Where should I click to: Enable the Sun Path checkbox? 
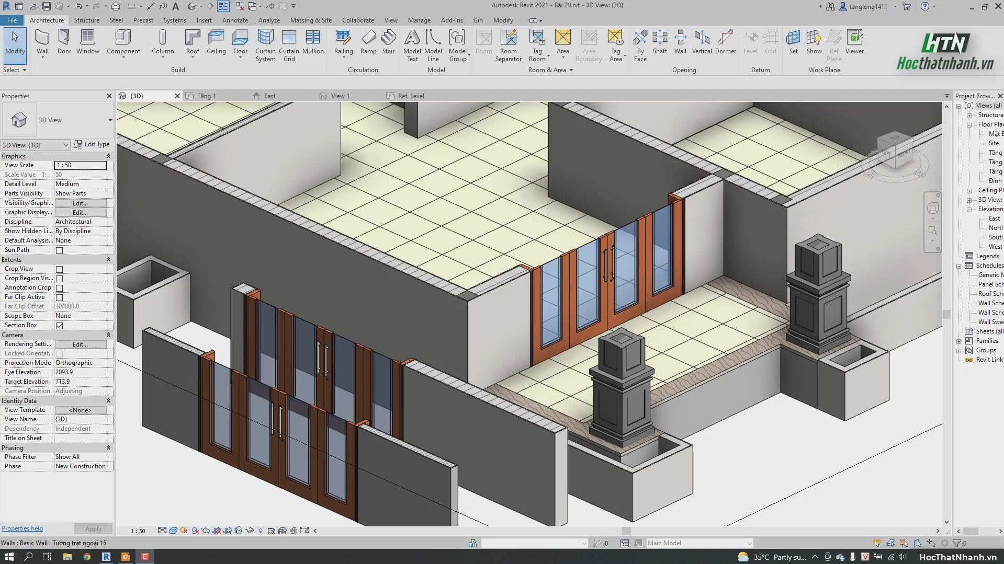tap(59, 250)
